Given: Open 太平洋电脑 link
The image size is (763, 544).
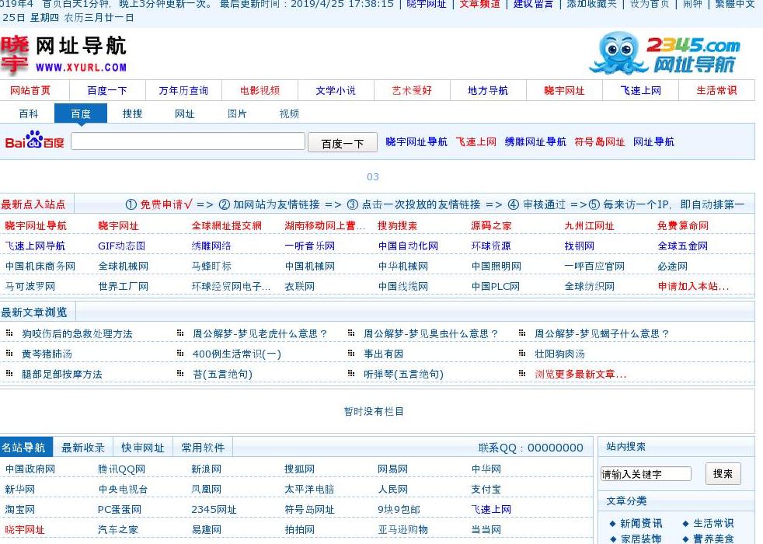Looking at the screenshot, I should [x=309, y=489].
